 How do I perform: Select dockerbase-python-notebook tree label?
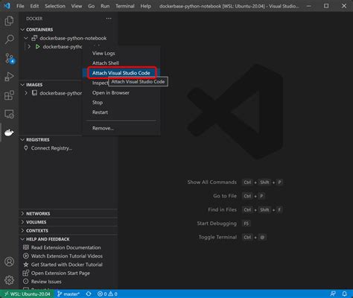click(73, 38)
